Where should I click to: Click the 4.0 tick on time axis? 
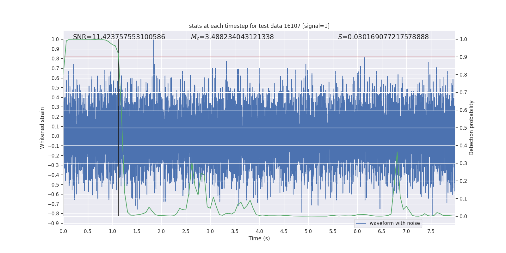click(259, 231)
